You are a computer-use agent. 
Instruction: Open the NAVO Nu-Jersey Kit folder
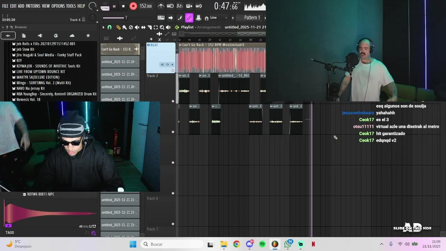pos(30,88)
